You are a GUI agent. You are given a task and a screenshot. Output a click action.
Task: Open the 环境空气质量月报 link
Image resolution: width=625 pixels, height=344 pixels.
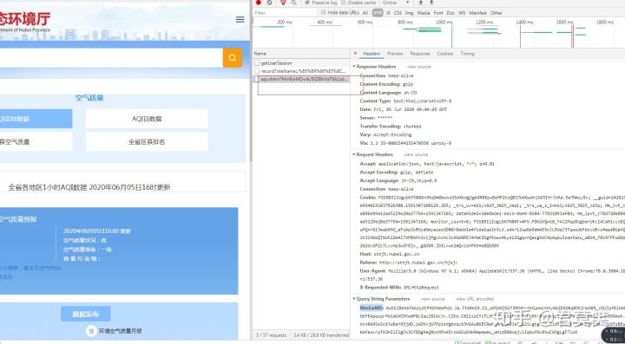(121, 331)
